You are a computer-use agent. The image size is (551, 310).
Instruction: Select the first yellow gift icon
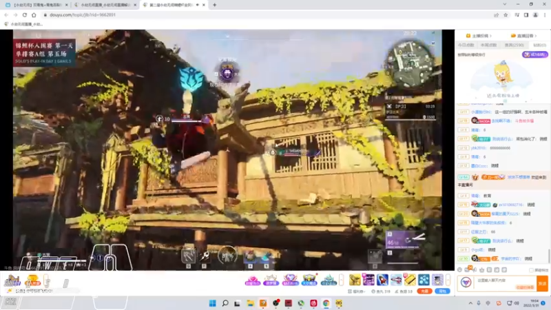click(355, 280)
